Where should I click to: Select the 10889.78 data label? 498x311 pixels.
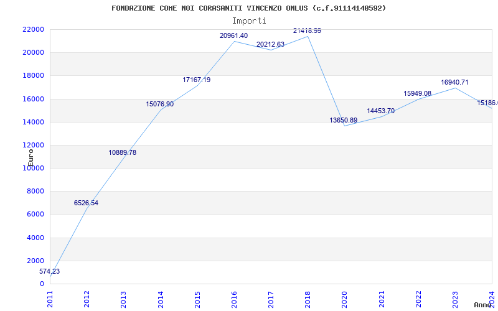click(x=122, y=152)
